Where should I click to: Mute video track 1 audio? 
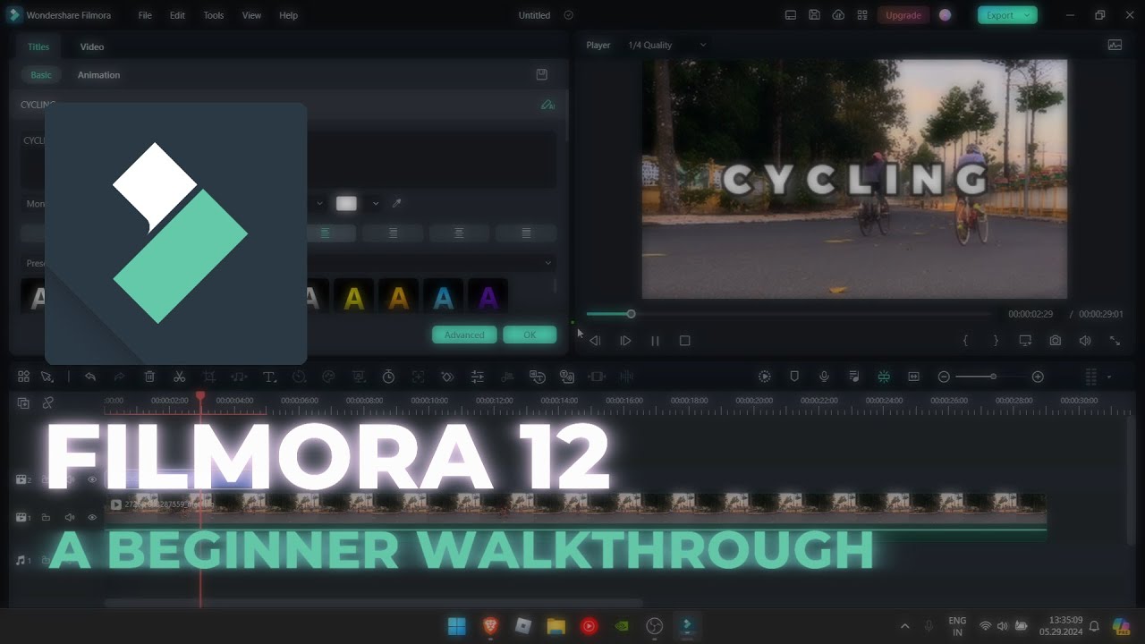(69, 517)
